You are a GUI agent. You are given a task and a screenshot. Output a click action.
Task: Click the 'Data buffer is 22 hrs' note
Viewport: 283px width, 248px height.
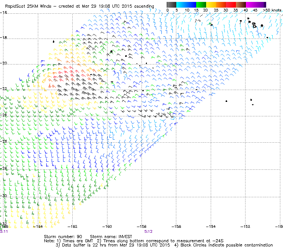coord(85,245)
